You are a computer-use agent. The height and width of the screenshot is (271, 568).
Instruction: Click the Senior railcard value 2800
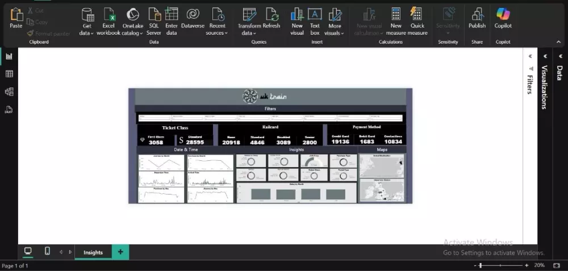click(x=310, y=143)
